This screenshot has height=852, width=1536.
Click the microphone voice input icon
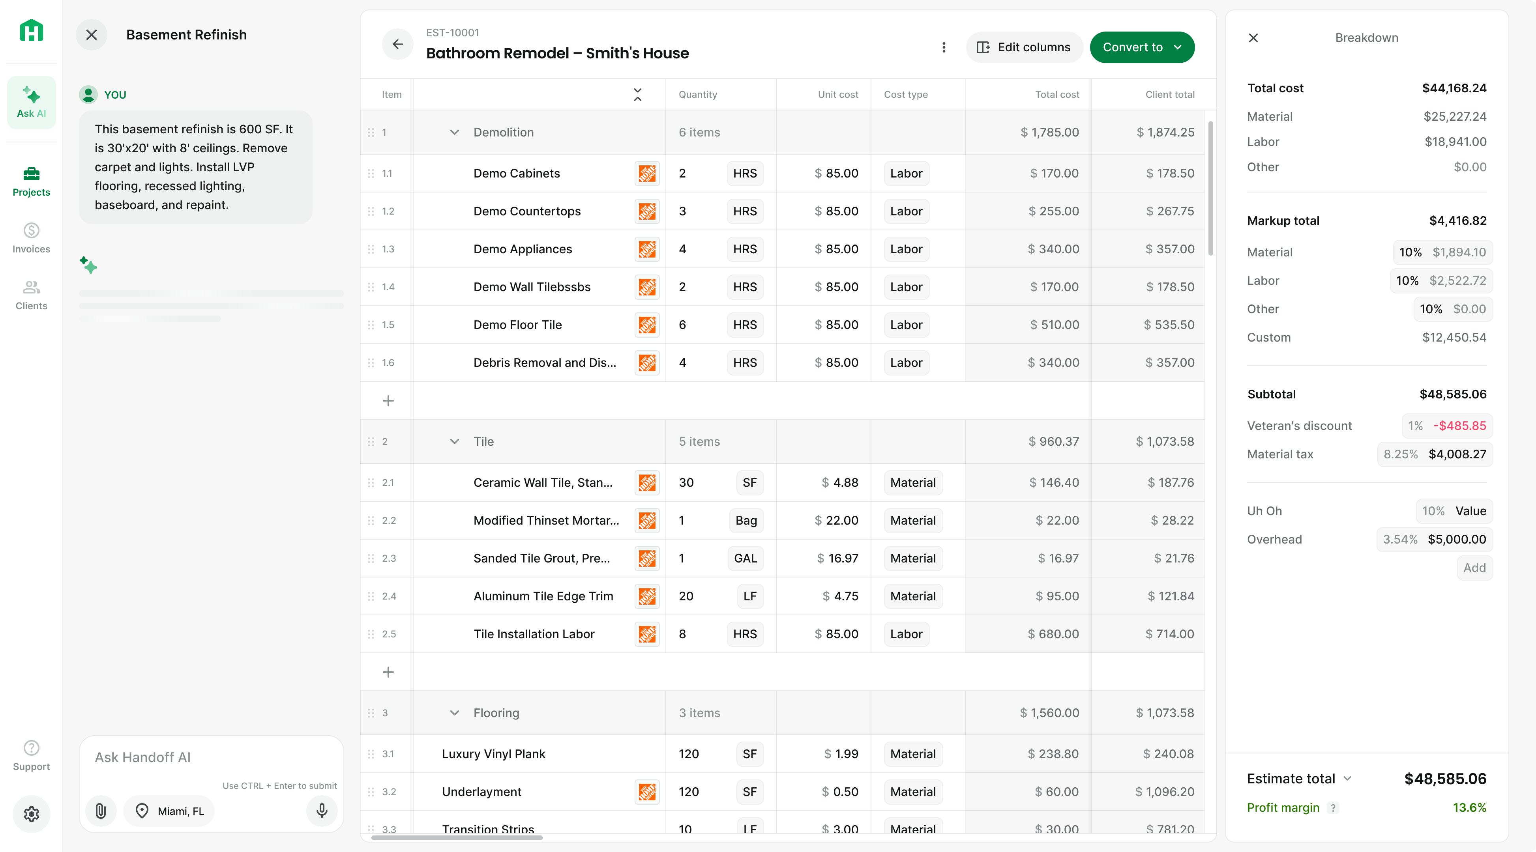pos(321,810)
